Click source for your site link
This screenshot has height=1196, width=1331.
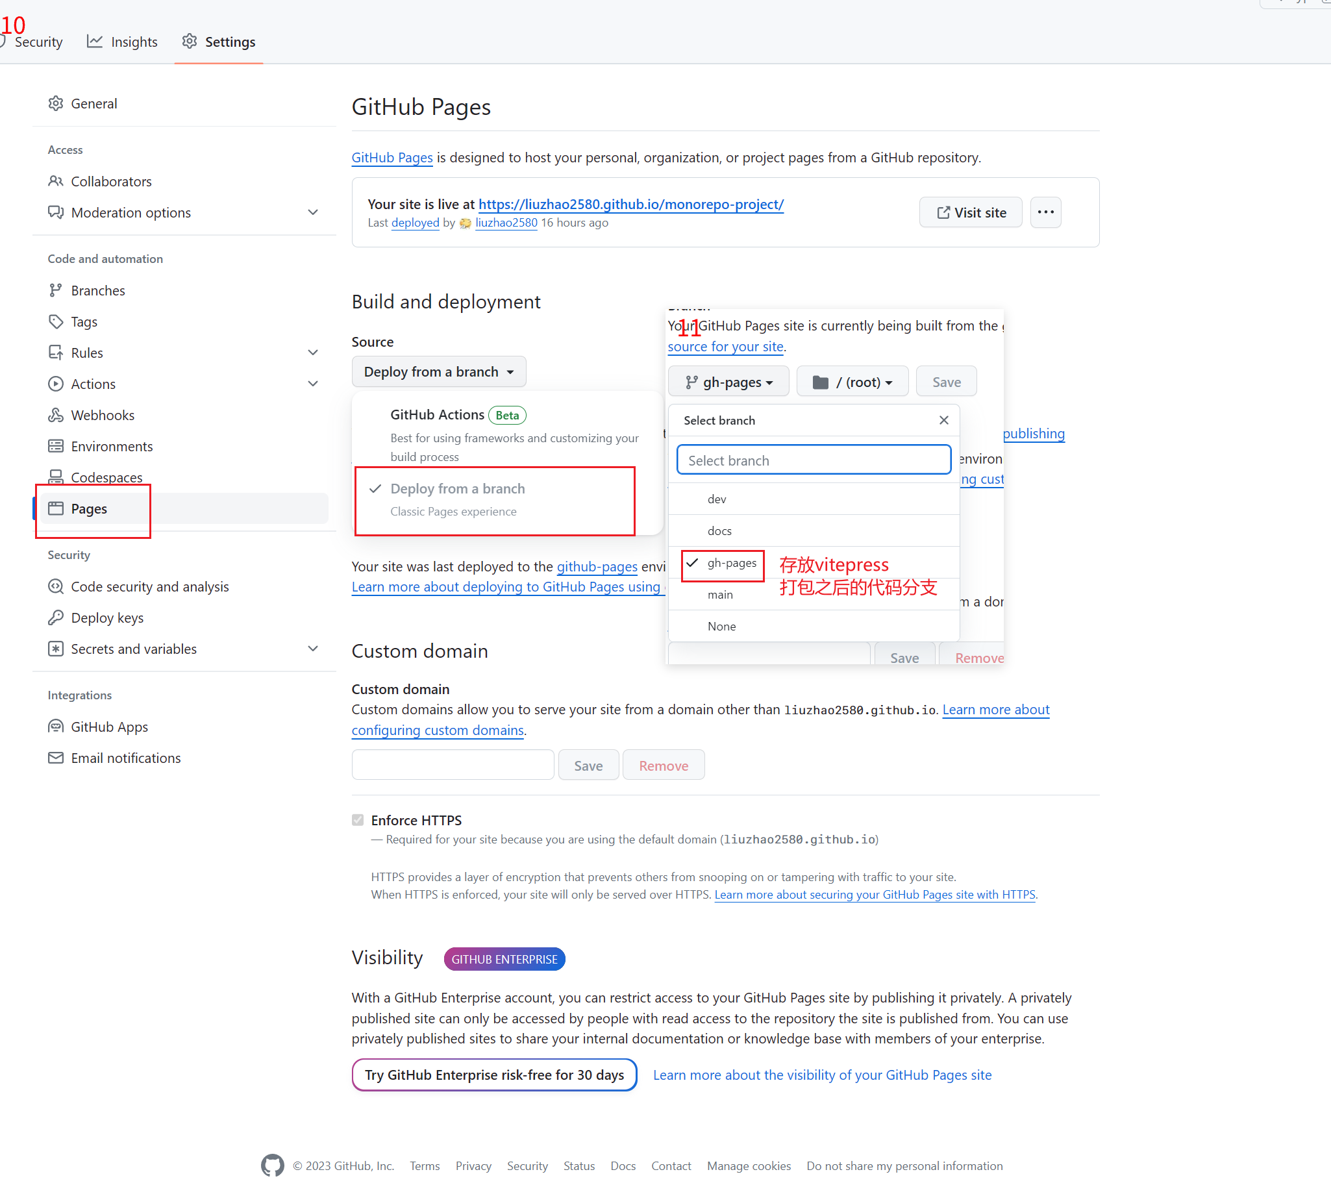pos(725,345)
